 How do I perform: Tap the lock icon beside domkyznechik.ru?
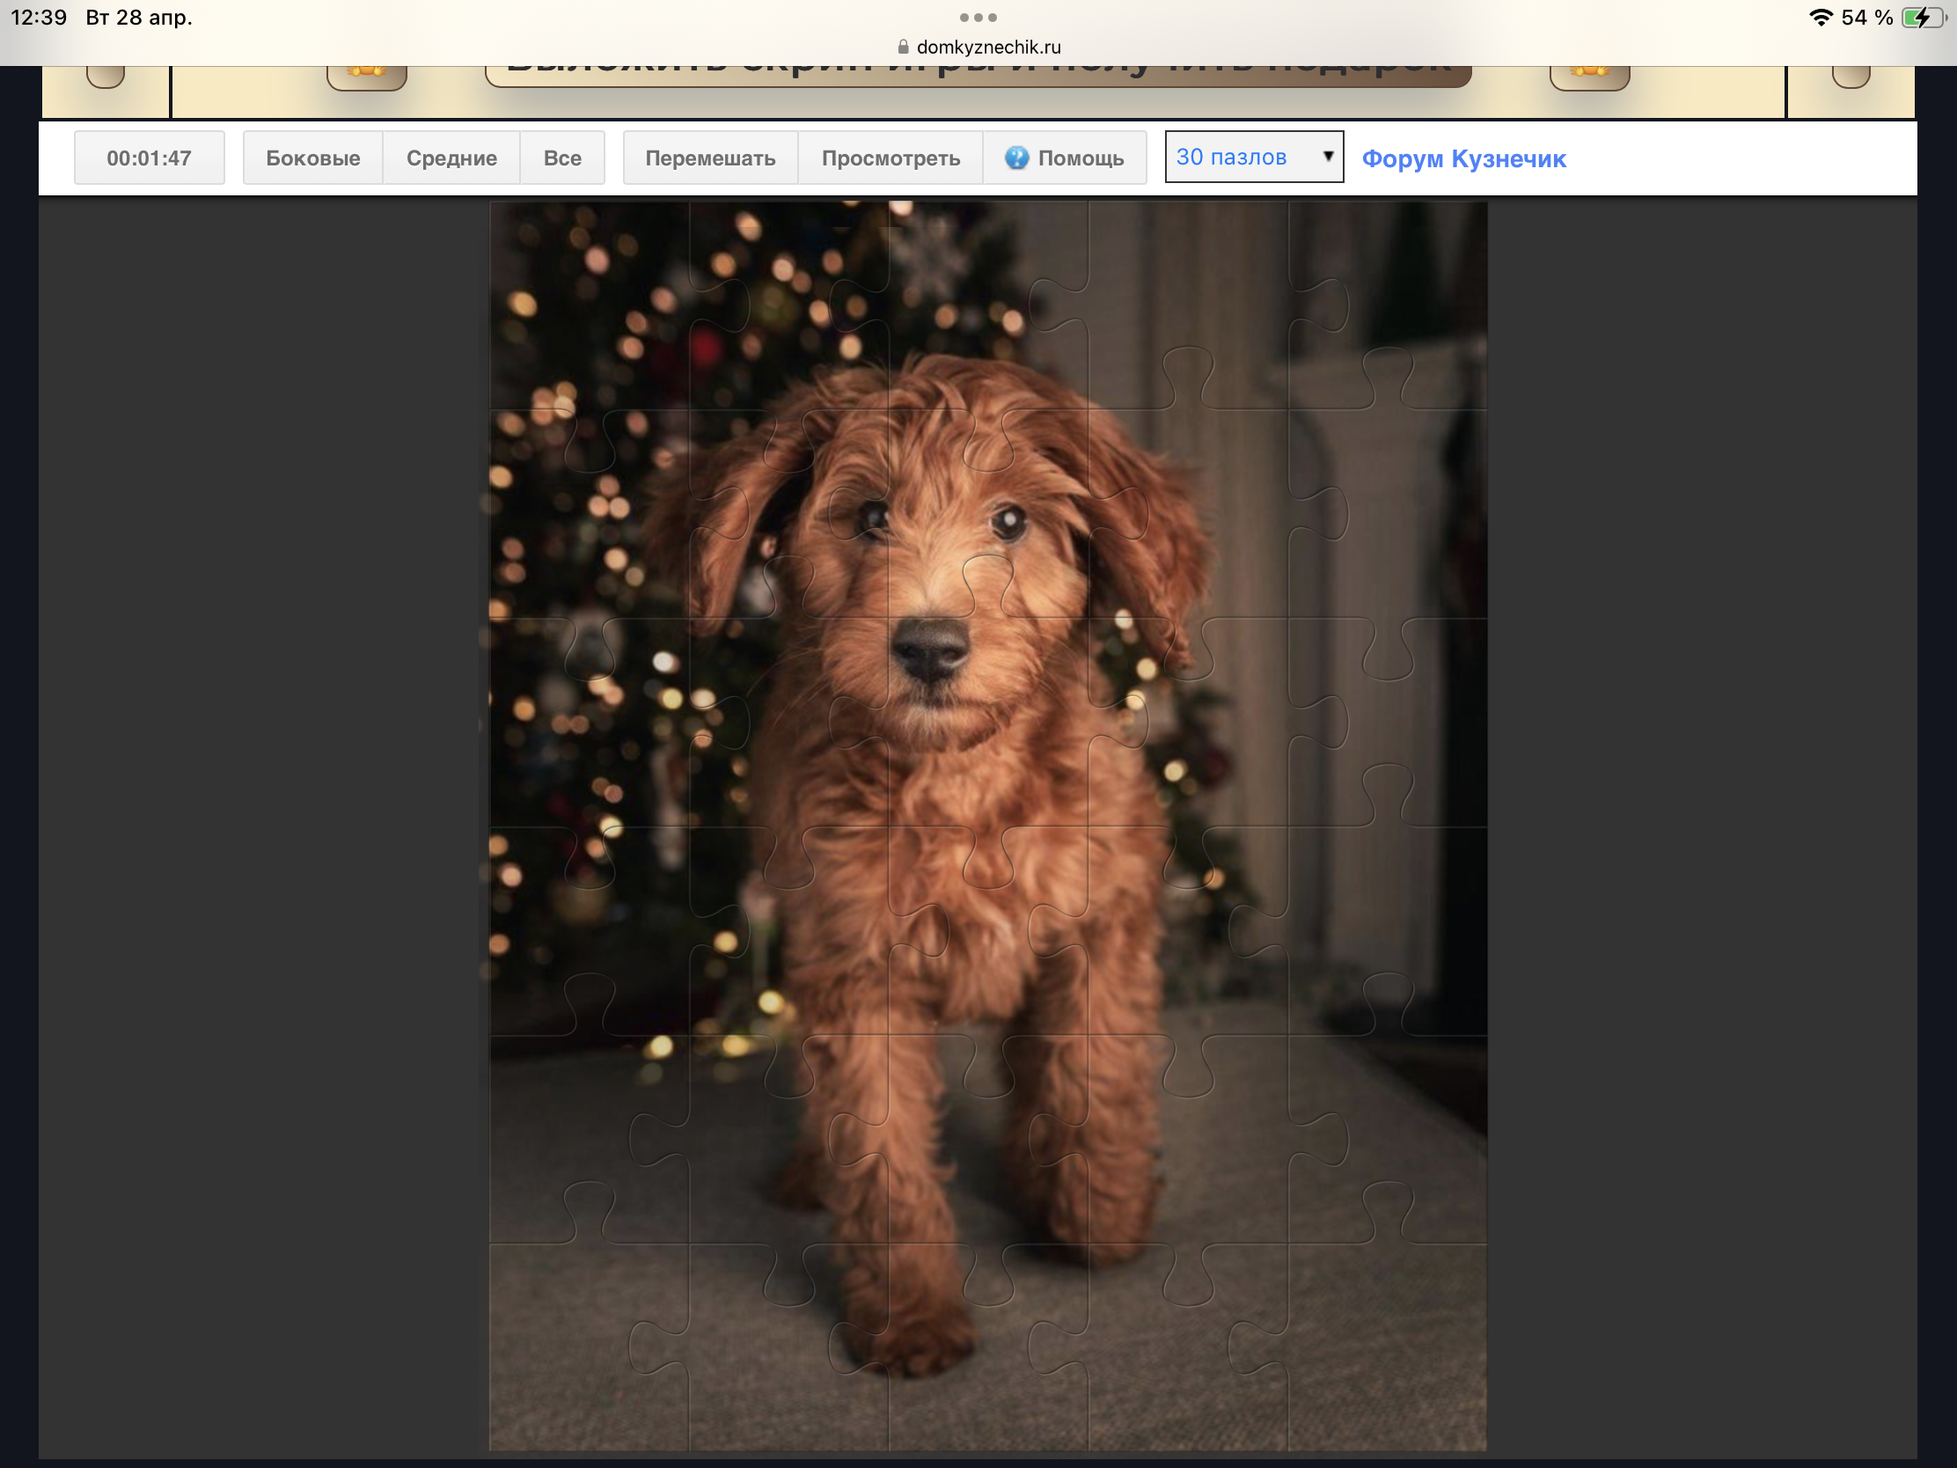(903, 47)
